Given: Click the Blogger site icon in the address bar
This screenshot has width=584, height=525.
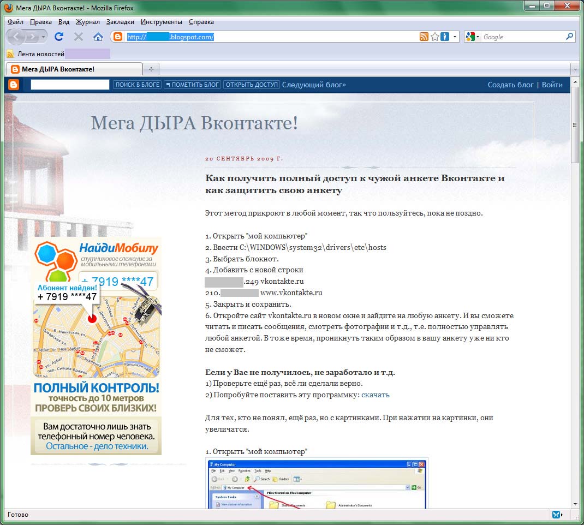Looking at the screenshot, I should pos(118,37).
